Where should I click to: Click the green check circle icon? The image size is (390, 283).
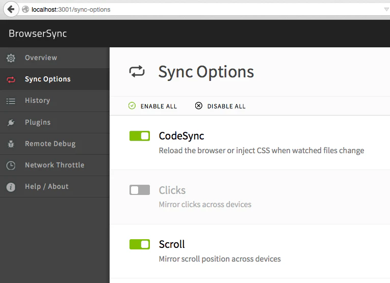click(x=132, y=106)
